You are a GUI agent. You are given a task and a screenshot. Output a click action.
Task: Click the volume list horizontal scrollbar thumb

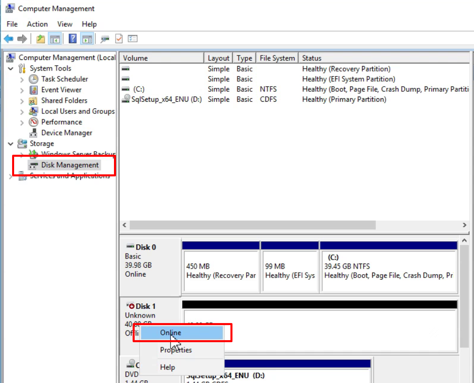pos(253,225)
